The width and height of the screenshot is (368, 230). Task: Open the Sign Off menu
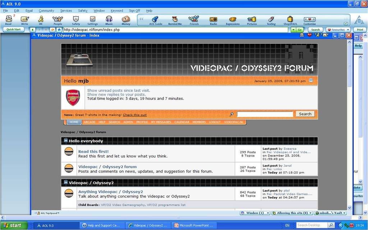(x=134, y=10)
